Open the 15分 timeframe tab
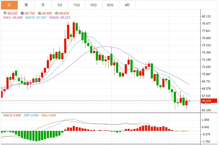The height and width of the screenshot is (145, 219). coord(77,5)
